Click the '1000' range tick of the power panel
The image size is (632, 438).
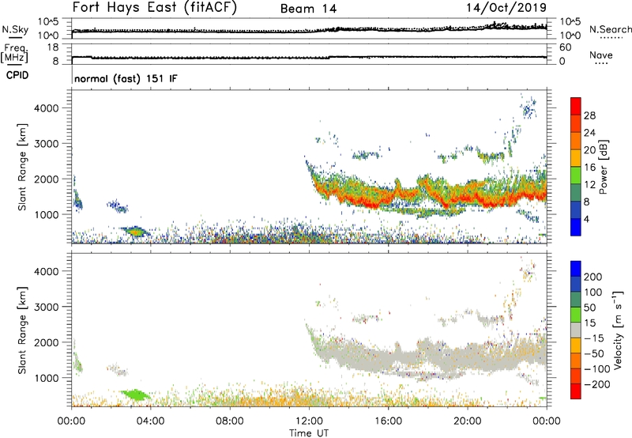tap(47, 214)
